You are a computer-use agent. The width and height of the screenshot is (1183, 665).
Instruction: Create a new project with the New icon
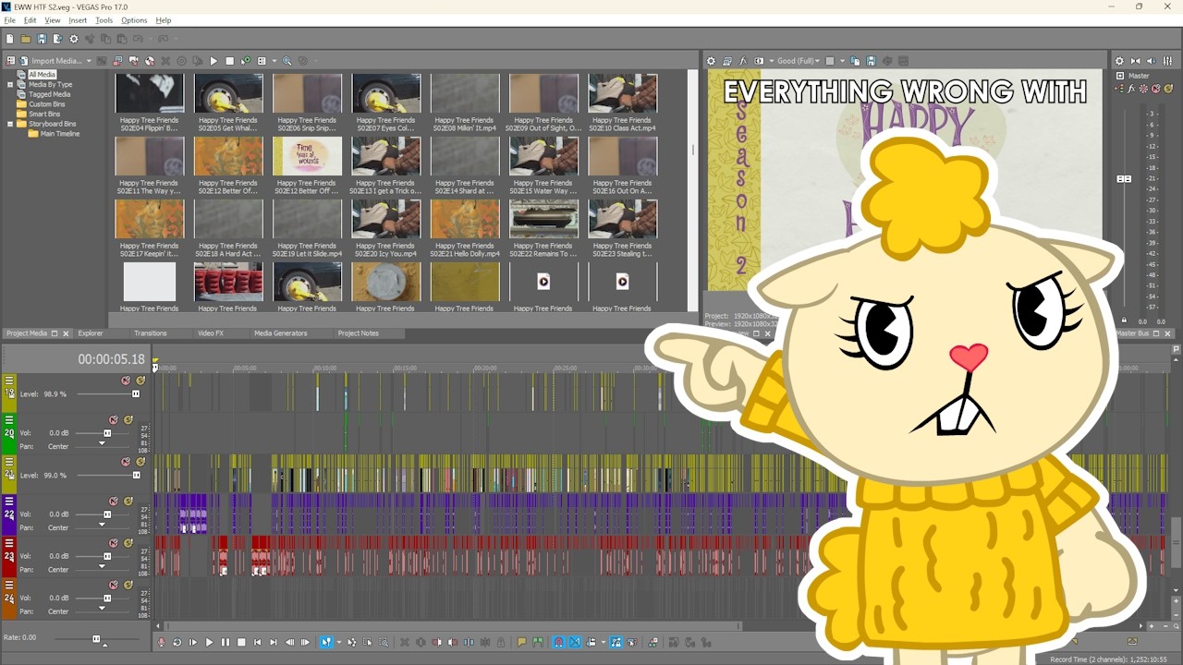coord(9,39)
